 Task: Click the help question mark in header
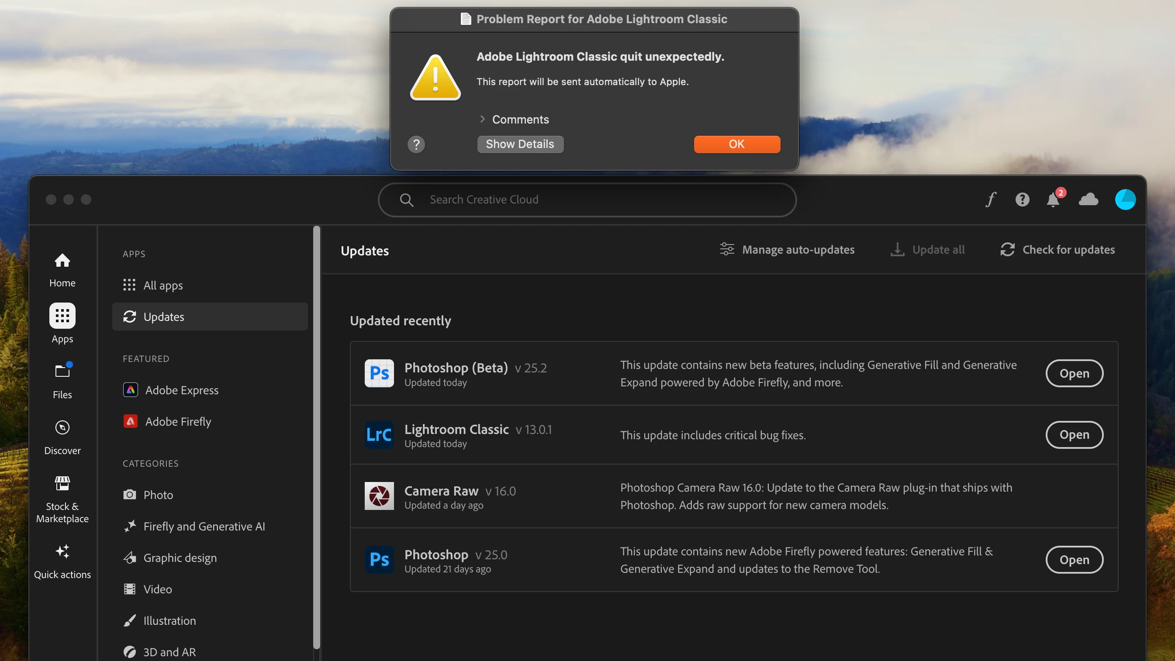tap(1022, 199)
